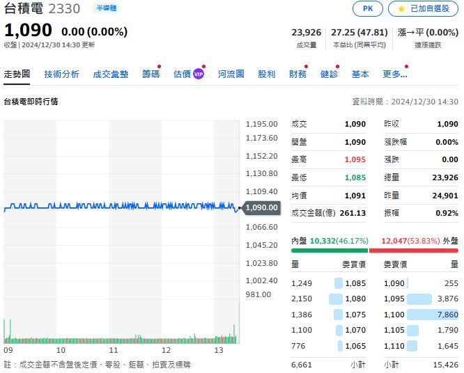Image resolution: width=464 pixels, height=373 pixels.
Task: Select the 走勢圖 tab
Action: pyautogui.click(x=17, y=74)
